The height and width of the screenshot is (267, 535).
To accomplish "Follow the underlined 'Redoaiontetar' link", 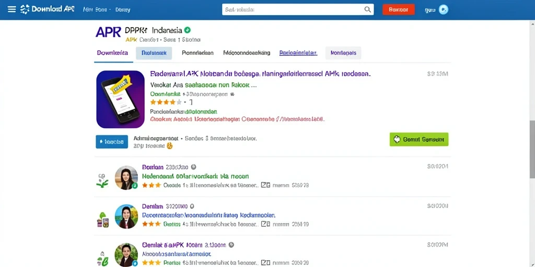I will point(298,53).
